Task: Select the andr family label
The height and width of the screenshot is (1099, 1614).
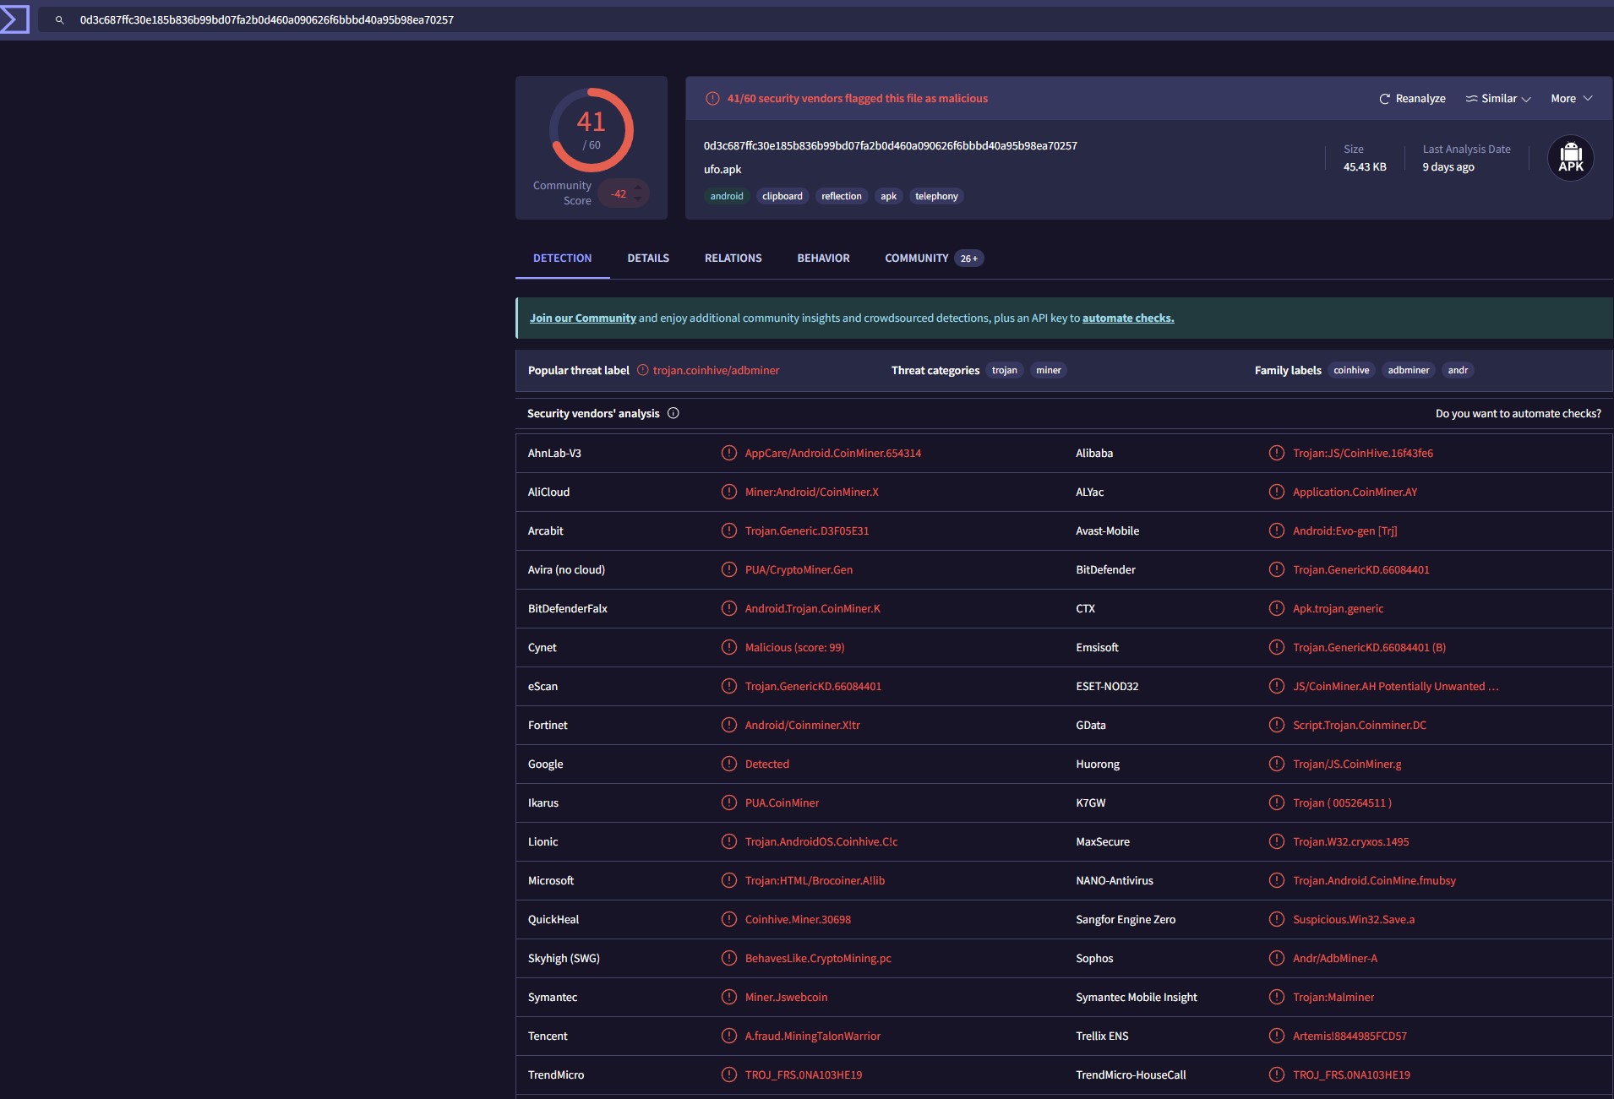Action: [x=1458, y=370]
